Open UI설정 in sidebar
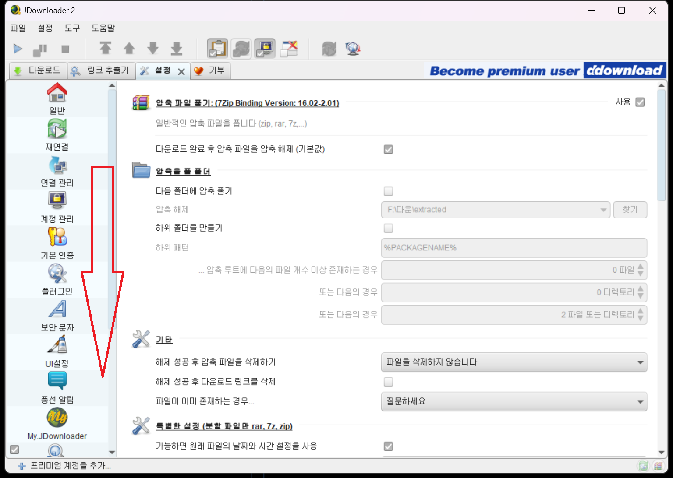The height and width of the screenshot is (478, 673). tap(57, 352)
